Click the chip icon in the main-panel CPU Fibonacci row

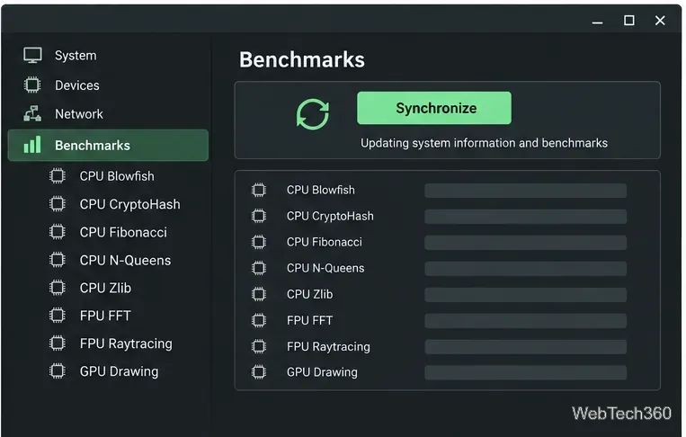pyautogui.click(x=259, y=242)
